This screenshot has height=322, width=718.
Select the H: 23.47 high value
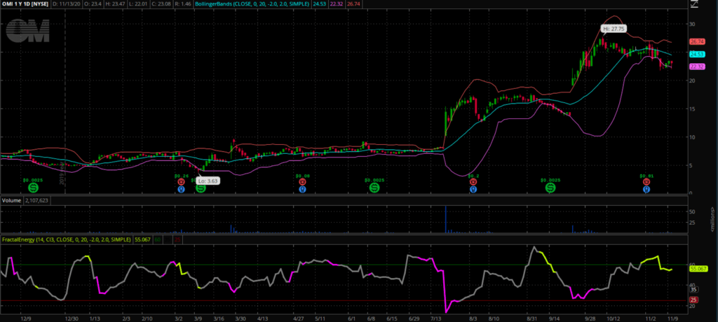(x=114, y=3)
